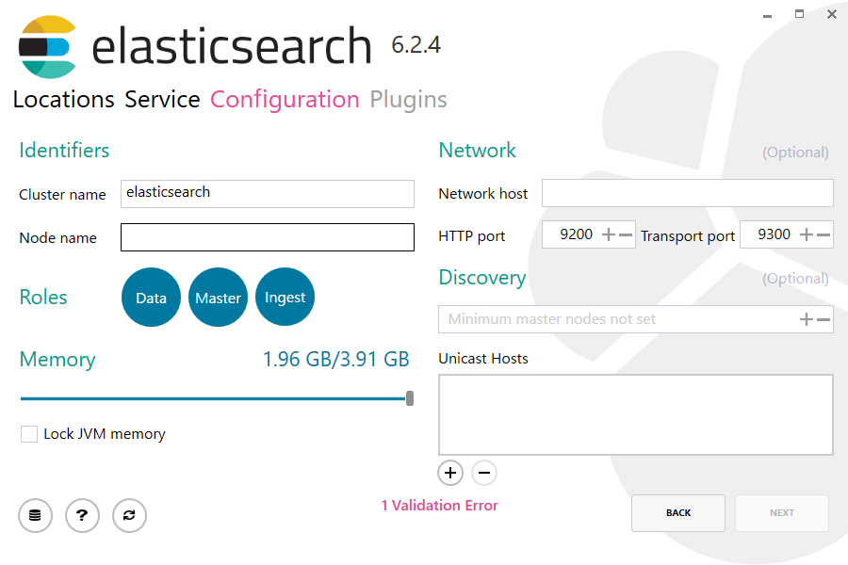Image resolution: width=848 pixels, height=565 pixels.
Task: Increase minimum master nodes count
Action: click(807, 319)
